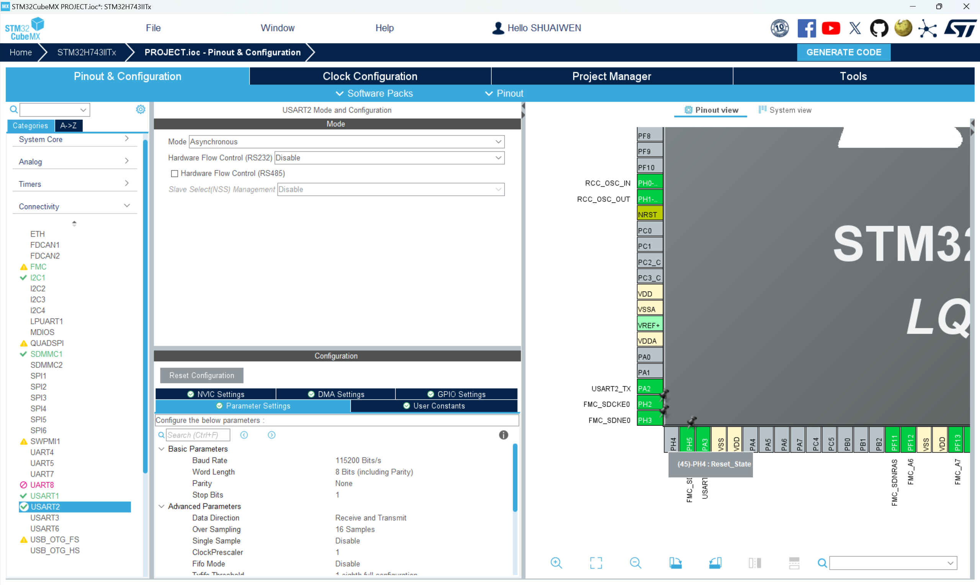Open the ST Facebook page icon
Image resolution: width=980 pixels, height=585 pixels.
806,28
